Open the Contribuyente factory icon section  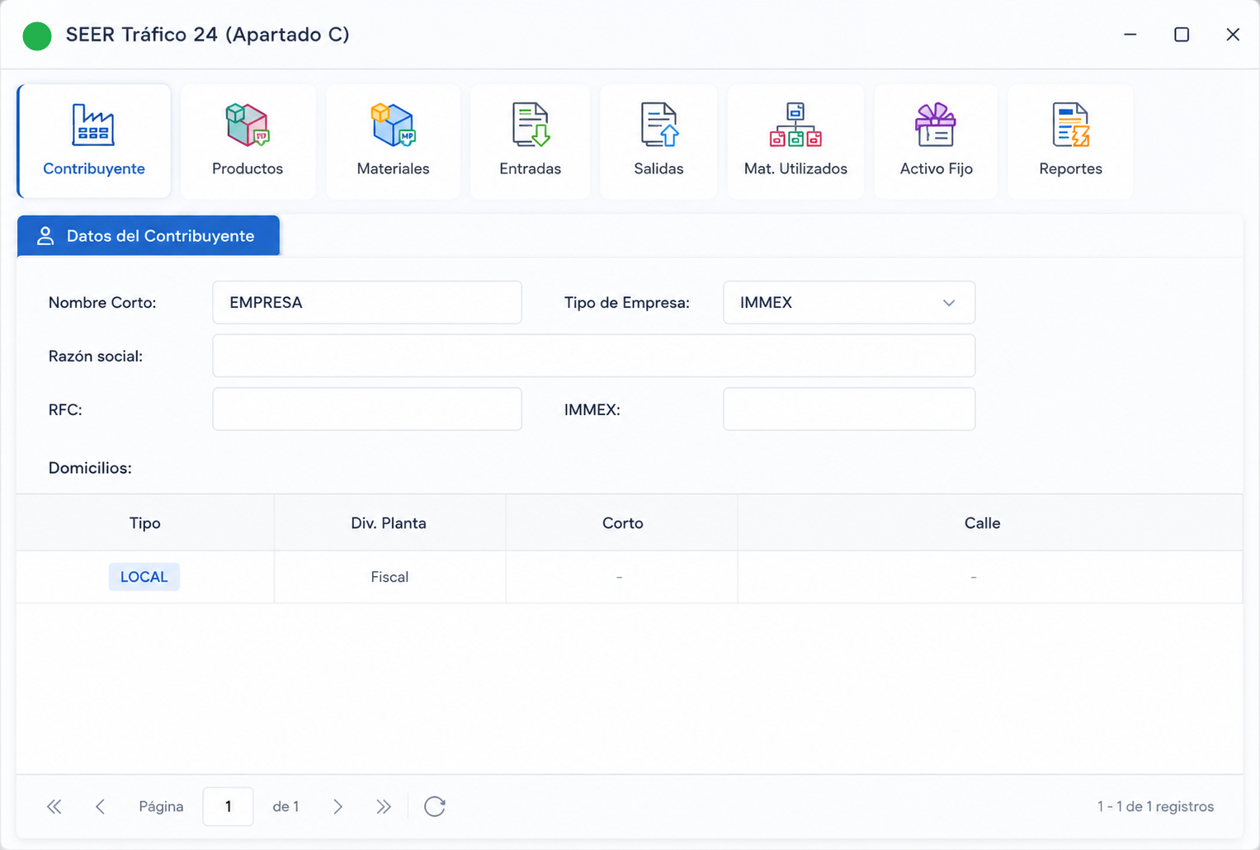pos(93,141)
